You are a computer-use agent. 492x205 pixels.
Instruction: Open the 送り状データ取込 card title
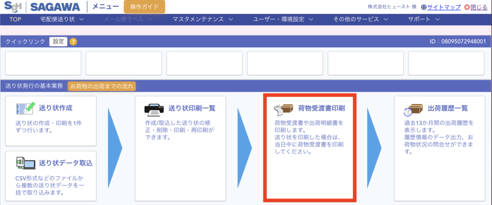coord(65,163)
